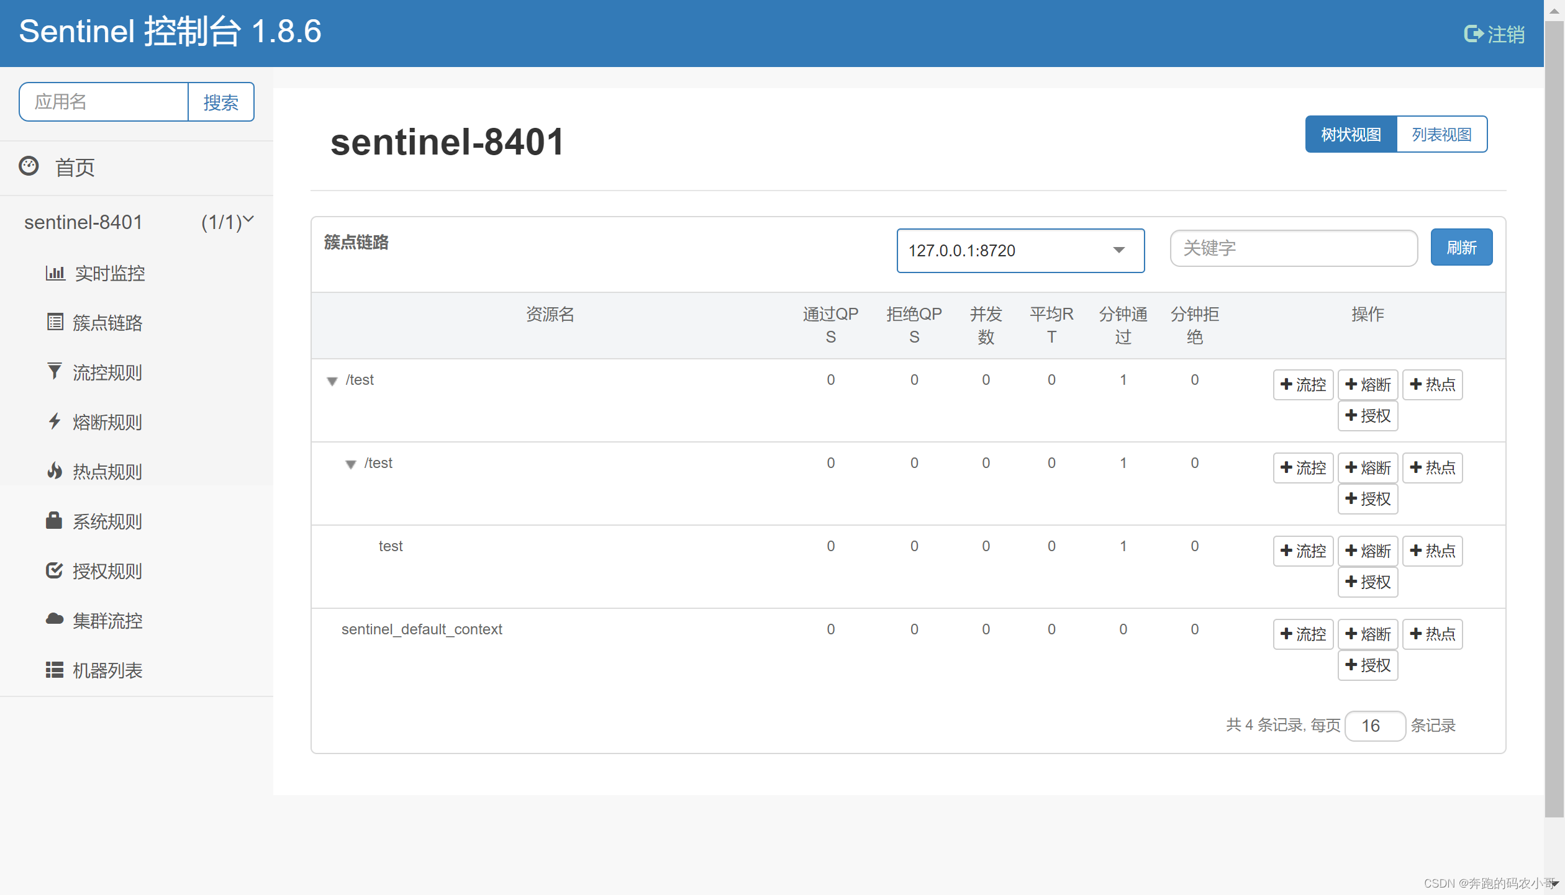This screenshot has height=895, width=1565.
Task: Click the filter icon beside 流控规则
Action: [x=55, y=371]
